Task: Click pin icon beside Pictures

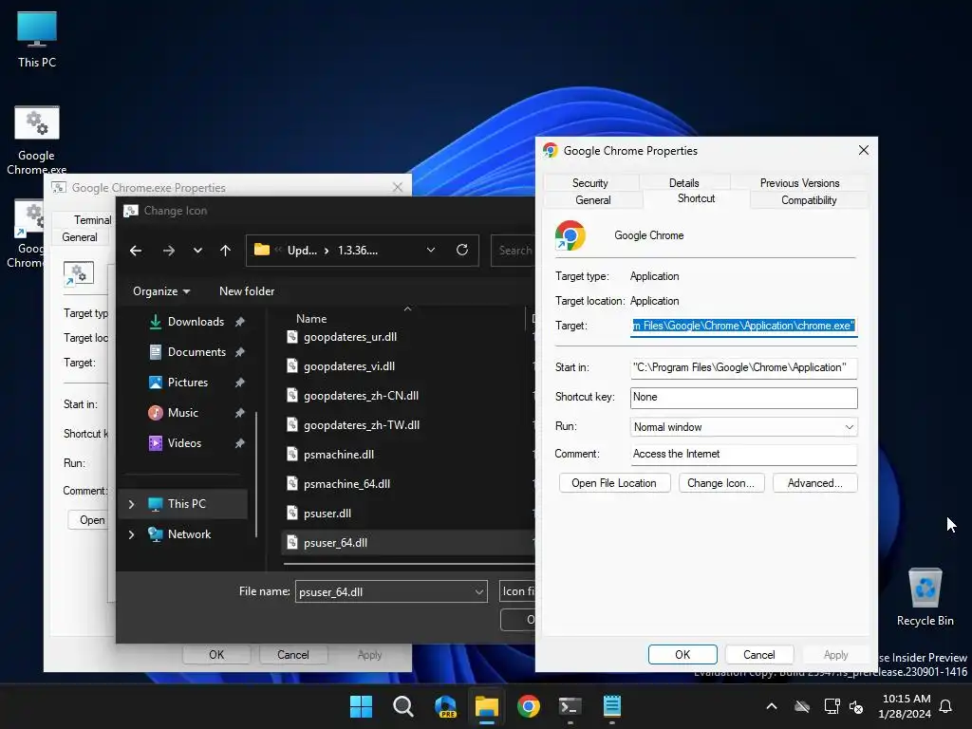Action: pos(240,383)
